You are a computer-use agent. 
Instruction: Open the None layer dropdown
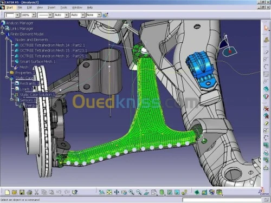pyautogui.click(x=99, y=15)
